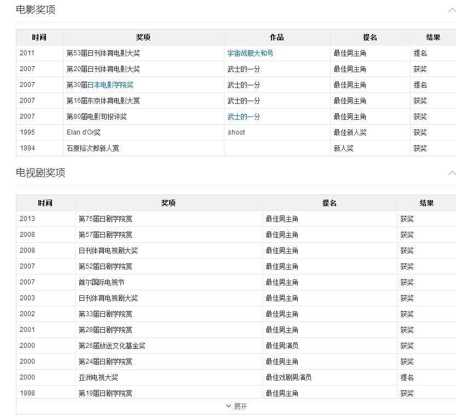Click 奖项 header in film awards table
This screenshot has width=456, height=420.
pos(143,37)
